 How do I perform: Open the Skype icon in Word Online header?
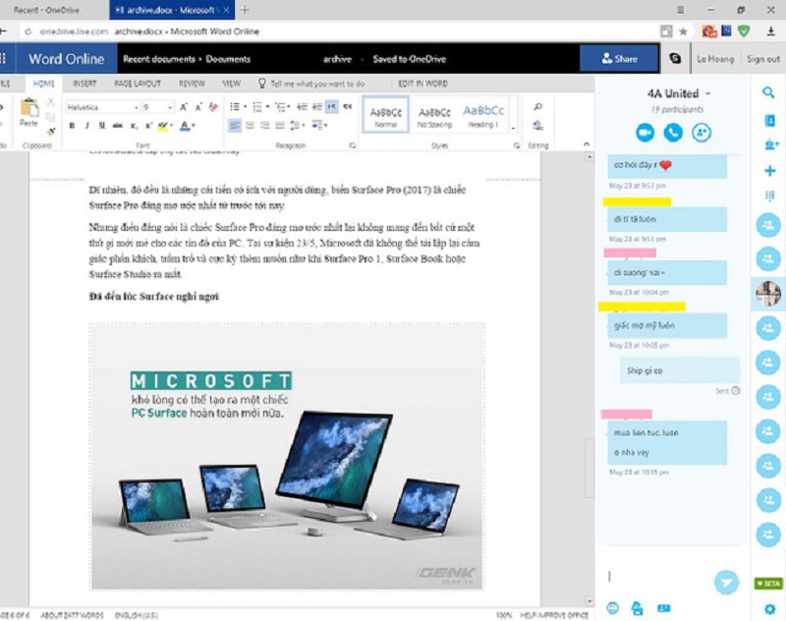point(675,59)
